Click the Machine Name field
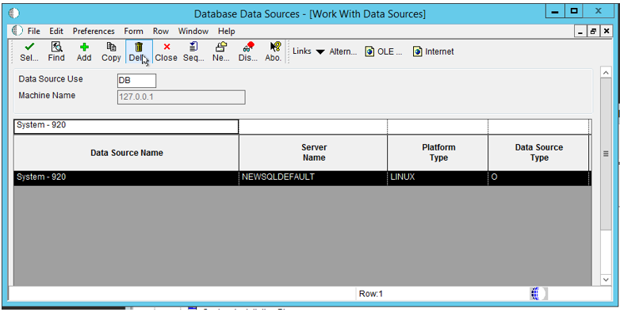Screen dimensions: 620x312 [x=181, y=97]
